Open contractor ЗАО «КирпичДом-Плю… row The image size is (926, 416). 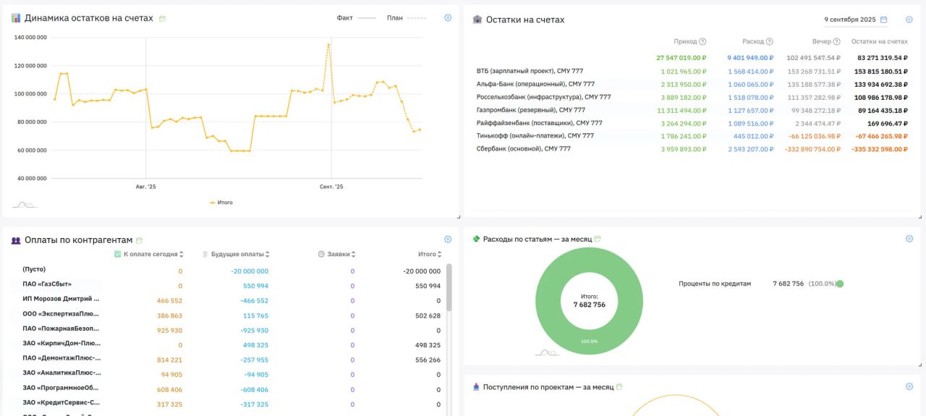(228, 344)
